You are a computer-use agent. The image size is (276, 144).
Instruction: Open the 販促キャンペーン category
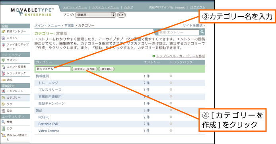[x=51, y=103]
